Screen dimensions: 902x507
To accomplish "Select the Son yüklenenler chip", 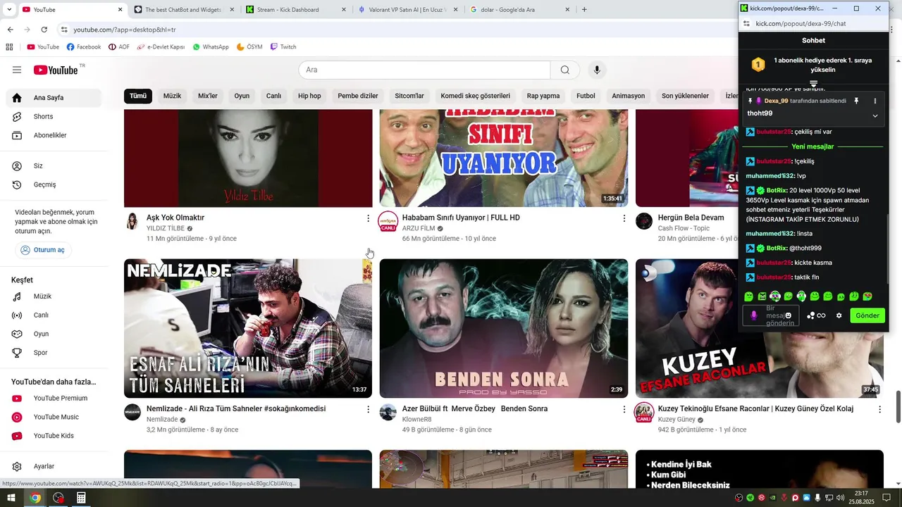I will [x=685, y=96].
